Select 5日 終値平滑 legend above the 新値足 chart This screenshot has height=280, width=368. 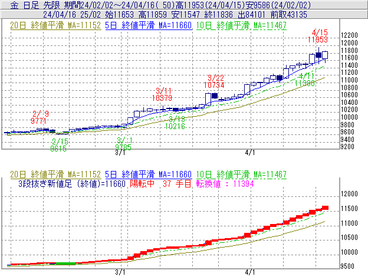(x=149, y=174)
